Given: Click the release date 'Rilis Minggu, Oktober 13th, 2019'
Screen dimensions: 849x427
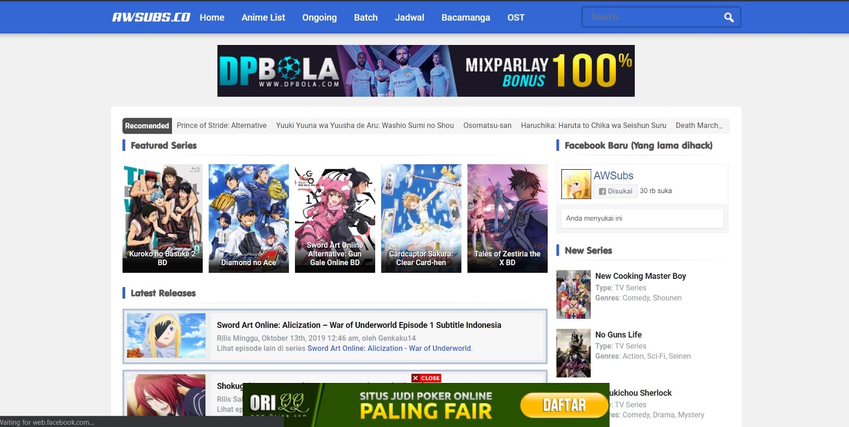Looking at the screenshot, I should (316, 338).
